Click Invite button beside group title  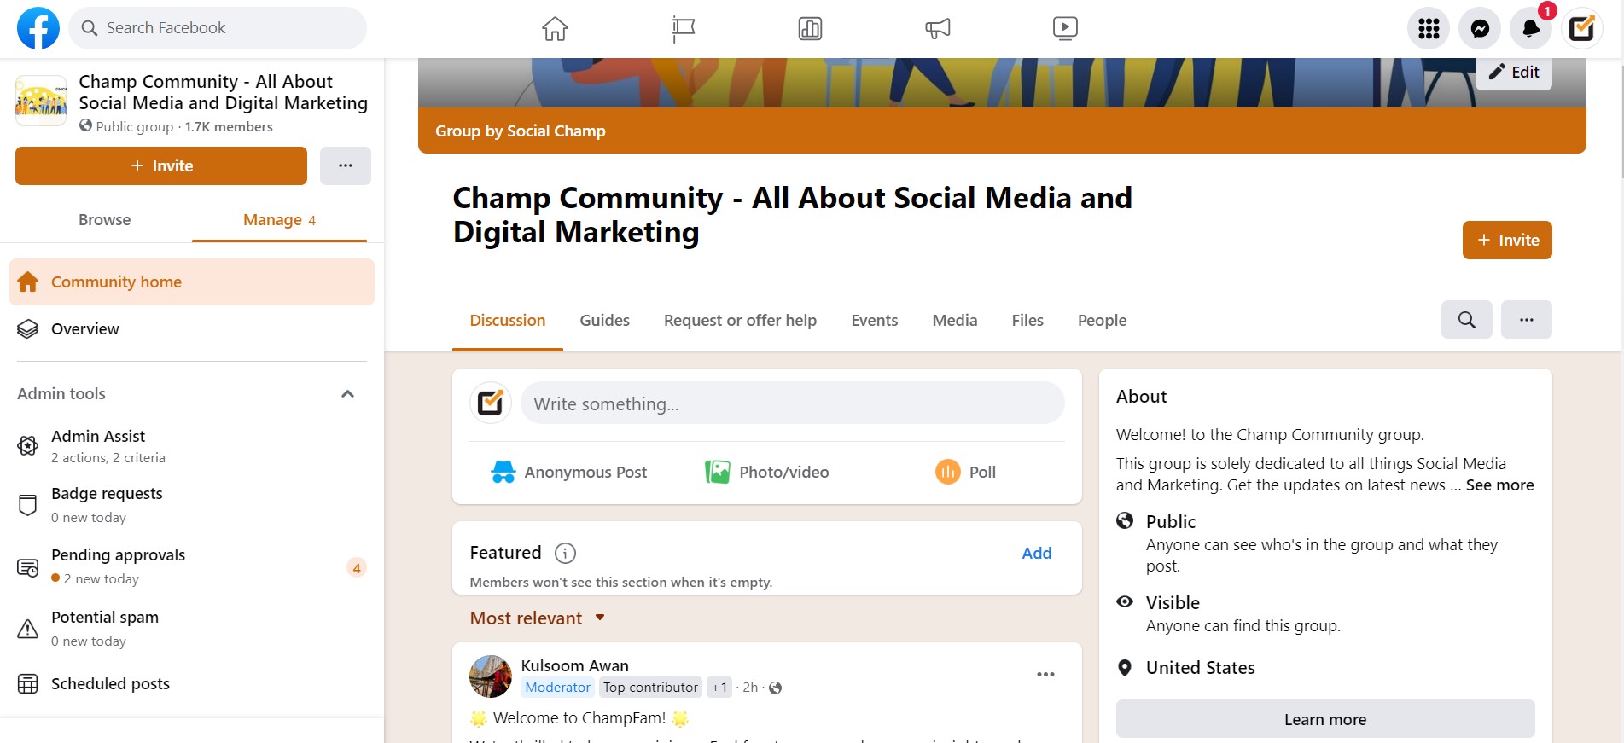pos(1507,240)
